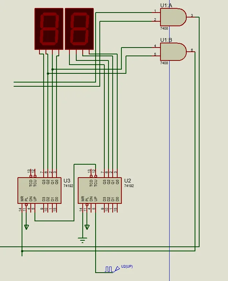Select the U1:B AND gate body

(x=173, y=52)
